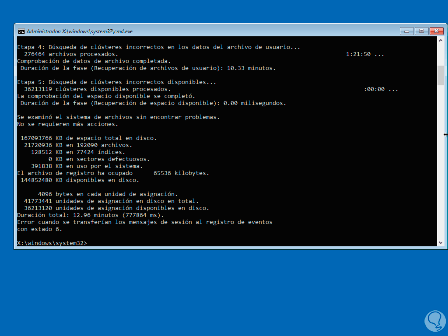Click 'El archivo de registro ha ocupado 65536 kilobytes.'

coord(113,173)
